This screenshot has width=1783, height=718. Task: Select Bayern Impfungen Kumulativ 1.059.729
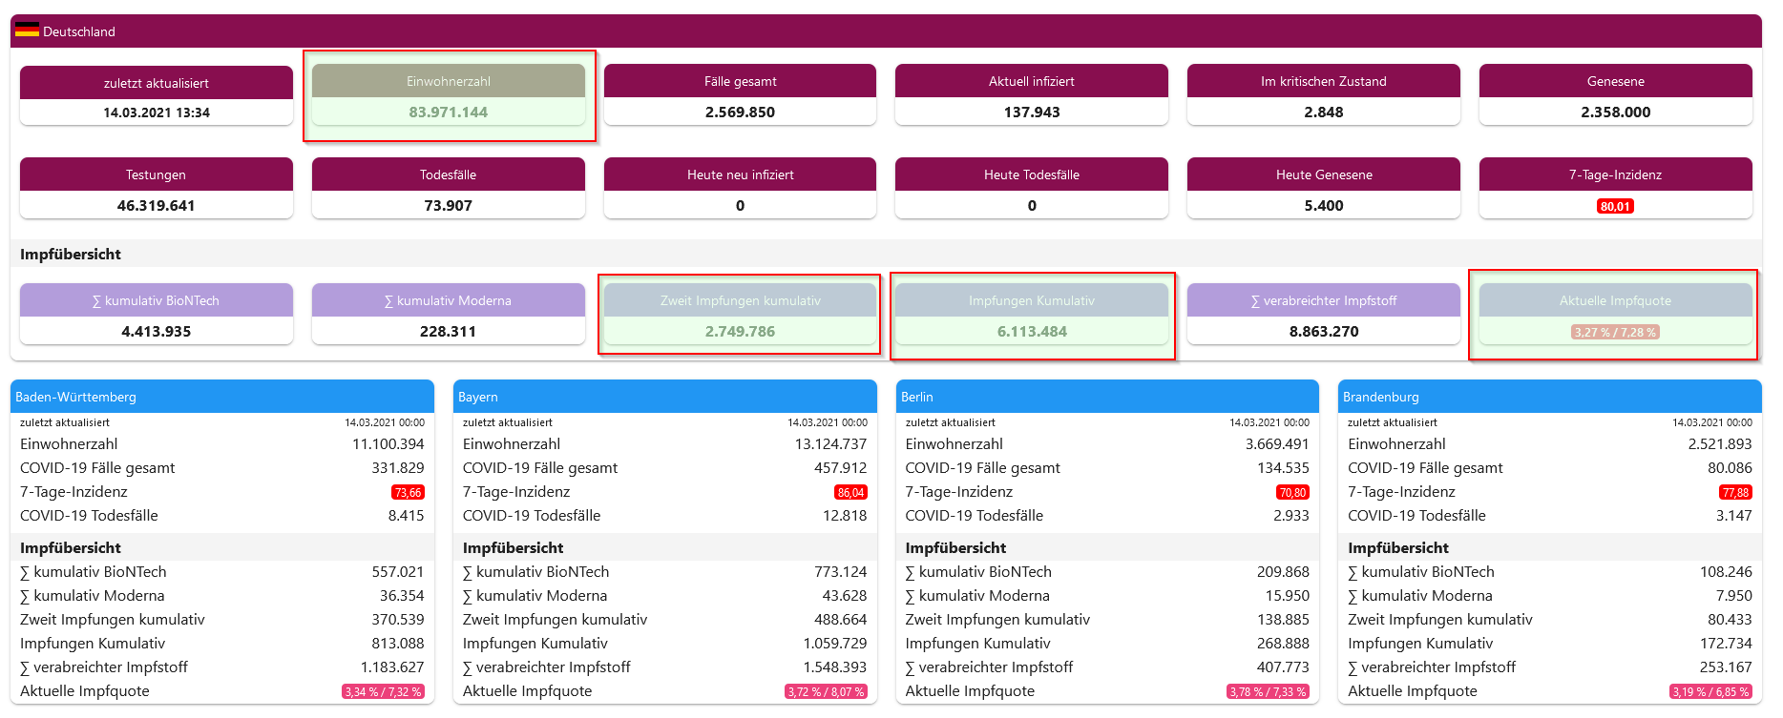[835, 644]
